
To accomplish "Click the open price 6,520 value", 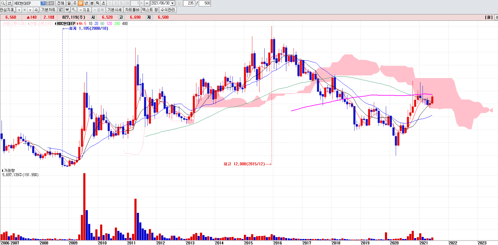I will click(107, 17).
